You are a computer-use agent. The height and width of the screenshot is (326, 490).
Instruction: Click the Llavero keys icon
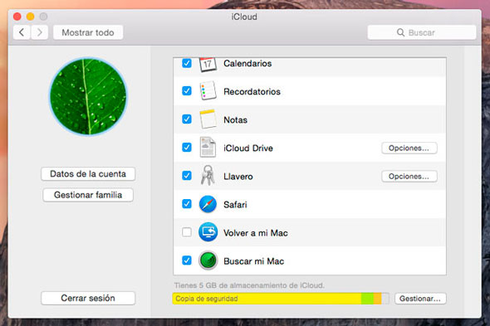208,176
